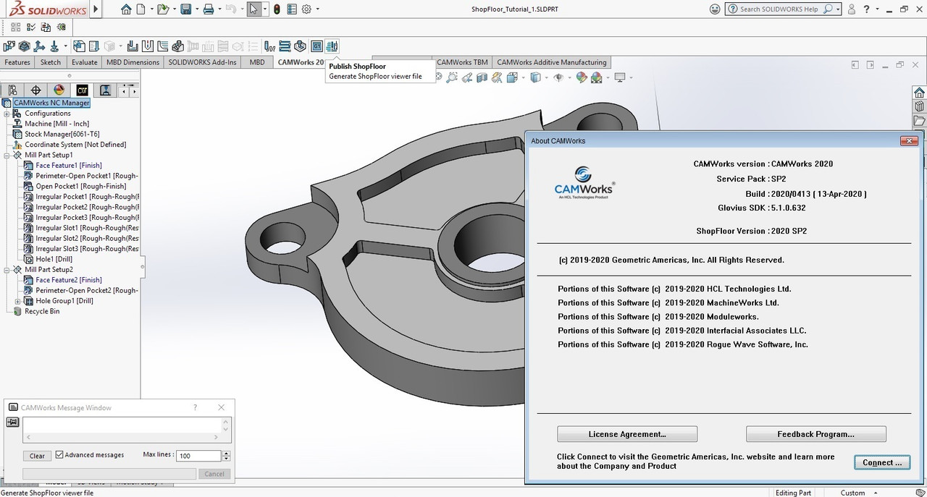This screenshot has height=497, width=927.
Task: Select the DisplayManager color sphere tab icon
Action: click(x=59, y=90)
